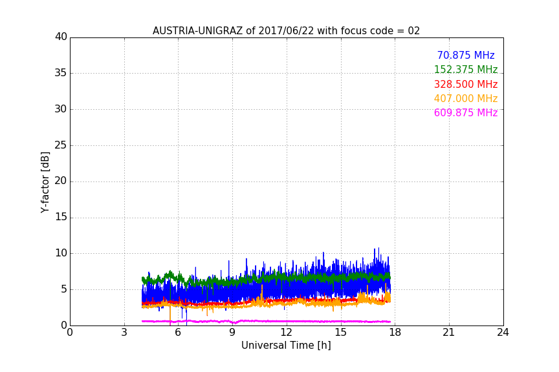Click the y-axis tick value 30

click(61, 109)
